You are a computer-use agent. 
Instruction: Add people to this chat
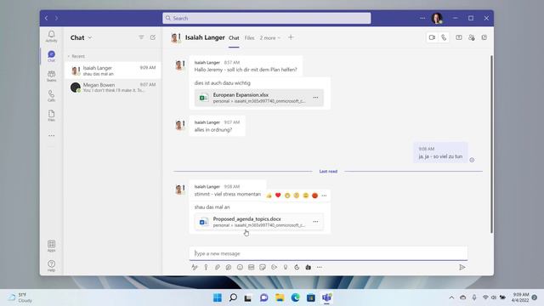tap(472, 37)
